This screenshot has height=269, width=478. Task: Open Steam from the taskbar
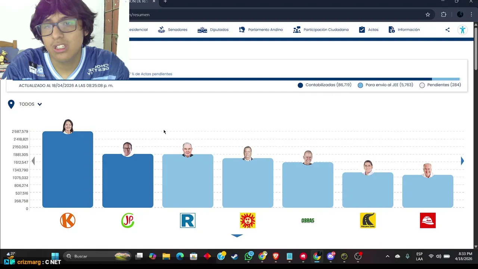235,256
